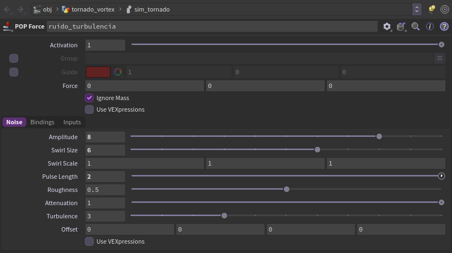Viewport: 452px width, 253px height.
Task: Open help with the question mark icon
Action: pos(444,26)
